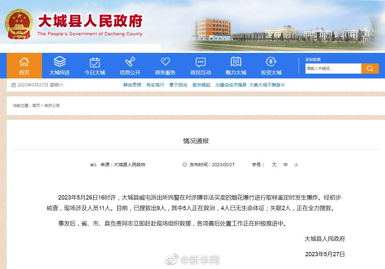Switch font size to 中
Image resolution: width=385 pixels, height=269 pixels.
tap(285, 164)
